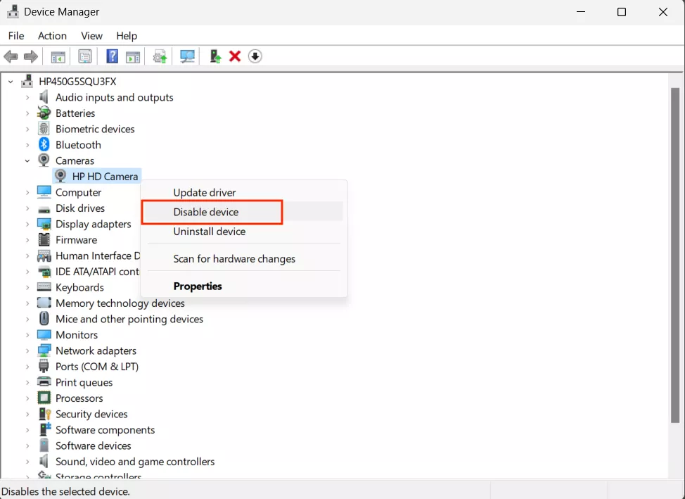685x499 pixels.
Task: Click the blue Help question mark icon
Action: (x=112, y=56)
